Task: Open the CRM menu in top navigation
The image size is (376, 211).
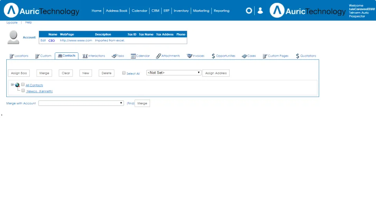Action: pyautogui.click(x=155, y=11)
